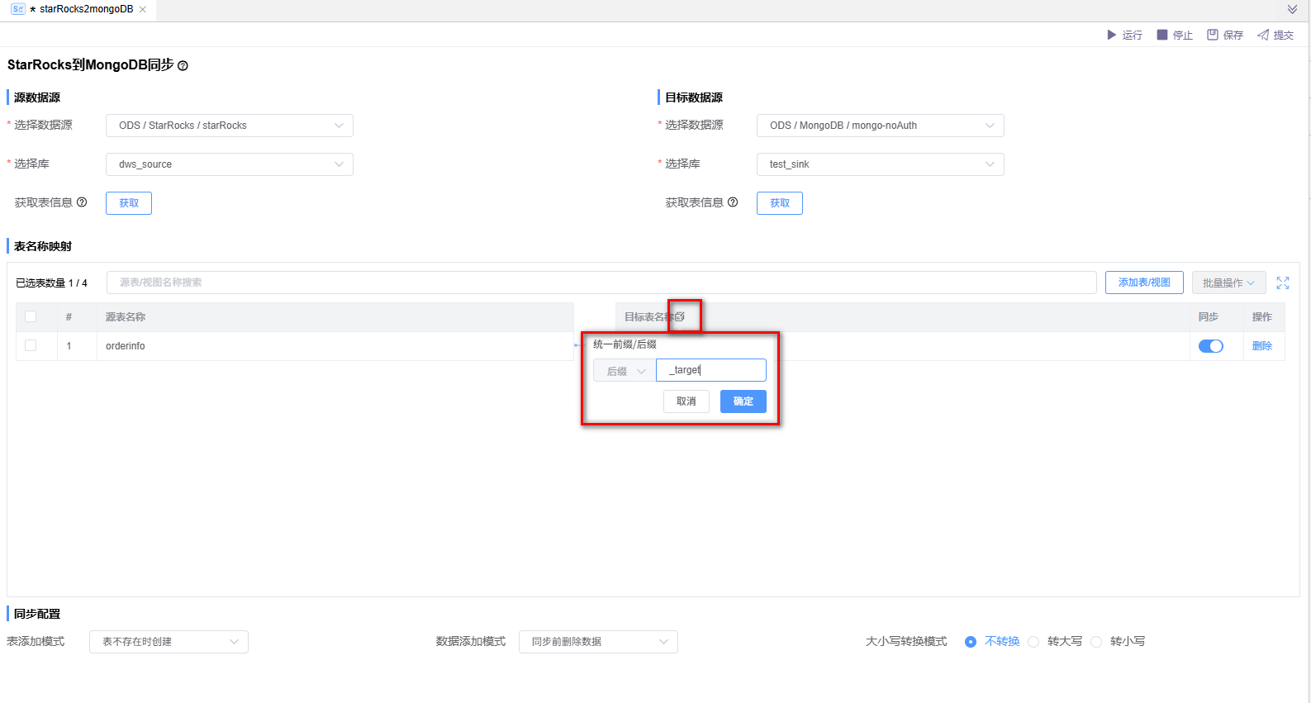
Task: Click the 确定 confirm button in popup
Action: [743, 401]
